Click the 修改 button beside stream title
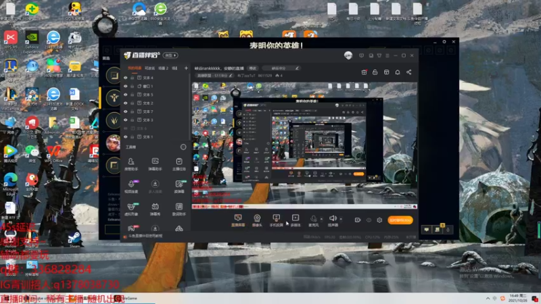This screenshot has width=541, height=304. pyautogui.click(x=253, y=68)
